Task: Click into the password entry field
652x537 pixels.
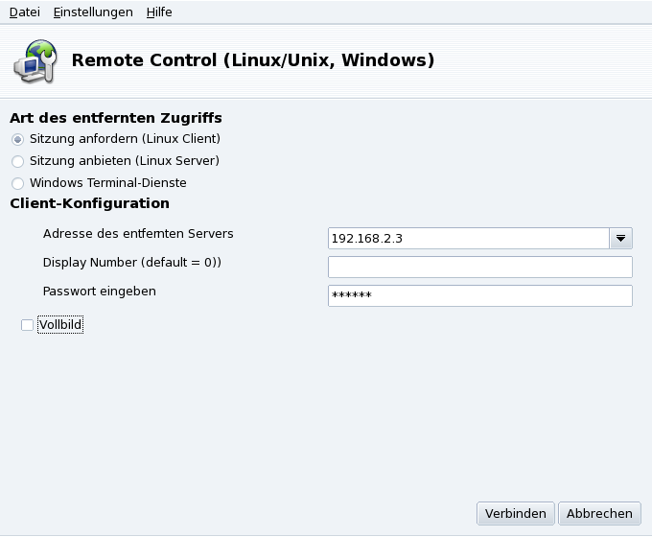Action: point(479,295)
